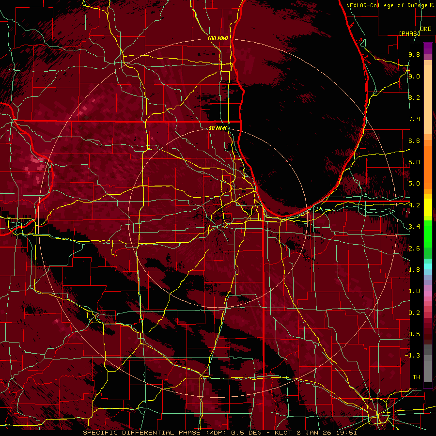Click the pink band of the color bar

[x=428, y=294]
